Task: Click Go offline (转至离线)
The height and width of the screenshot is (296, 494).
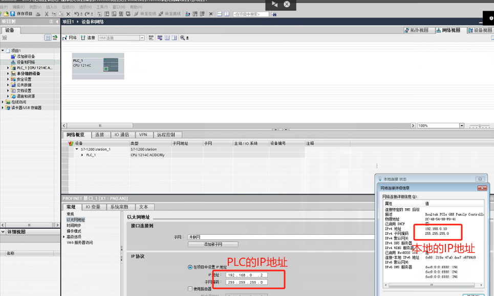Action: pyautogui.click(x=170, y=14)
